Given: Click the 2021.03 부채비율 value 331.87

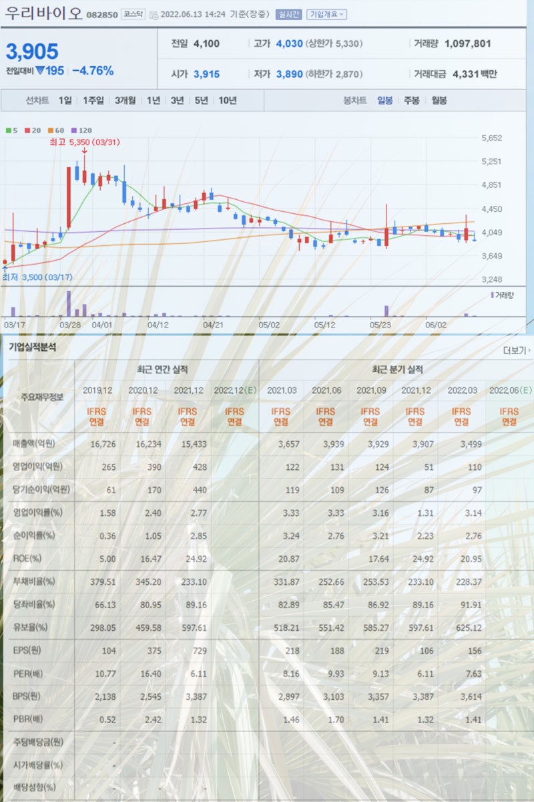Looking at the screenshot, I should click(x=287, y=581).
